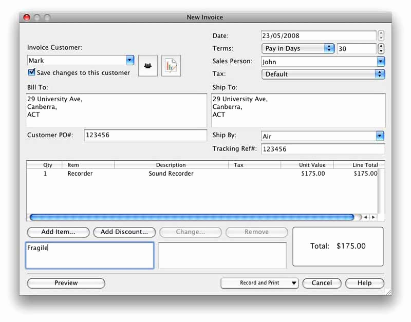Click the Add Item... button
Image resolution: width=411 pixels, height=322 pixels.
pos(58,232)
